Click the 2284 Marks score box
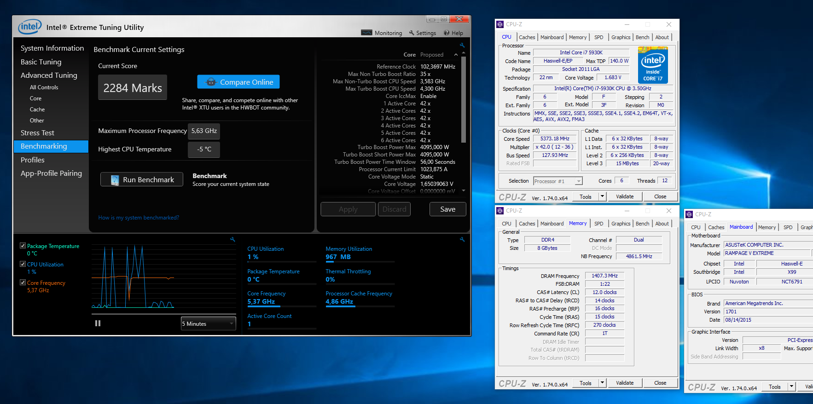Image resolution: width=813 pixels, height=404 pixels. point(133,87)
